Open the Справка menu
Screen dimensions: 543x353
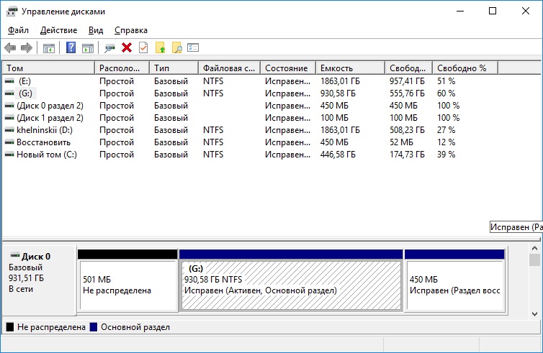131,30
